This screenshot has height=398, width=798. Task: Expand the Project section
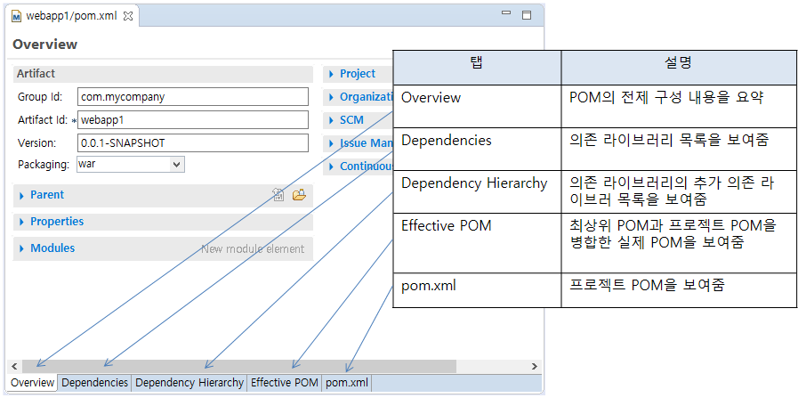(x=331, y=74)
